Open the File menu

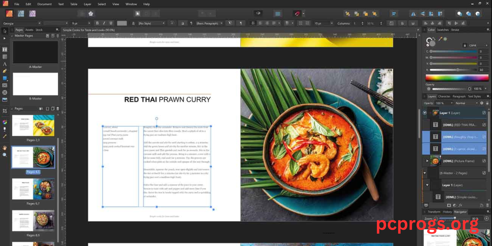pyautogui.click(x=17, y=4)
